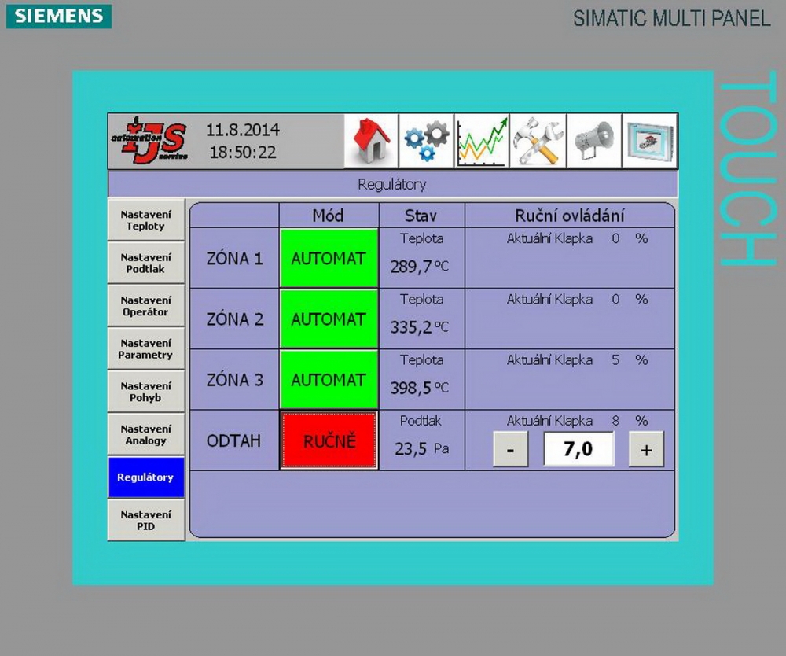The image size is (786, 656).
Task: Increase damper value with plus button
Action: click(x=646, y=451)
